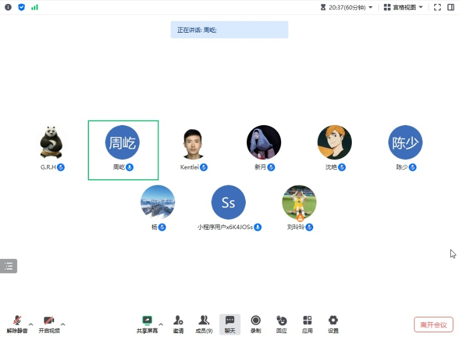The height and width of the screenshot is (337, 459).
Task: Select the G.R.H panda avatar
Action: [51, 142]
